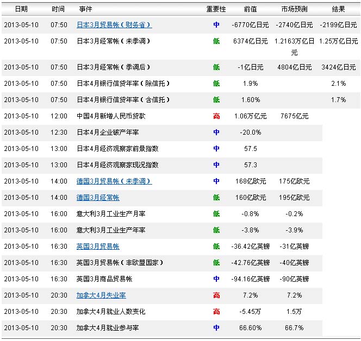Open 英国3月贸易帐 link
This screenshot has width=361, height=341.
[98, 247]
